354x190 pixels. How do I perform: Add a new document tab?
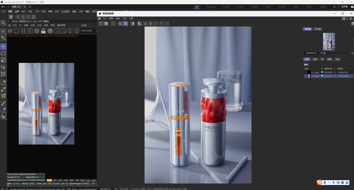click(x=29, y=7)
